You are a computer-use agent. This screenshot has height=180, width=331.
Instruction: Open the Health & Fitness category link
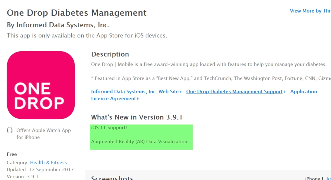pyautogui.click(x=48, y=162)
